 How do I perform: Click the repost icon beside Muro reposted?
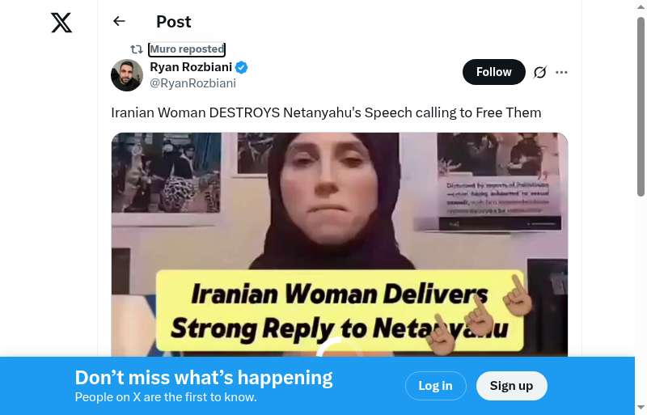tap(137, 49)
